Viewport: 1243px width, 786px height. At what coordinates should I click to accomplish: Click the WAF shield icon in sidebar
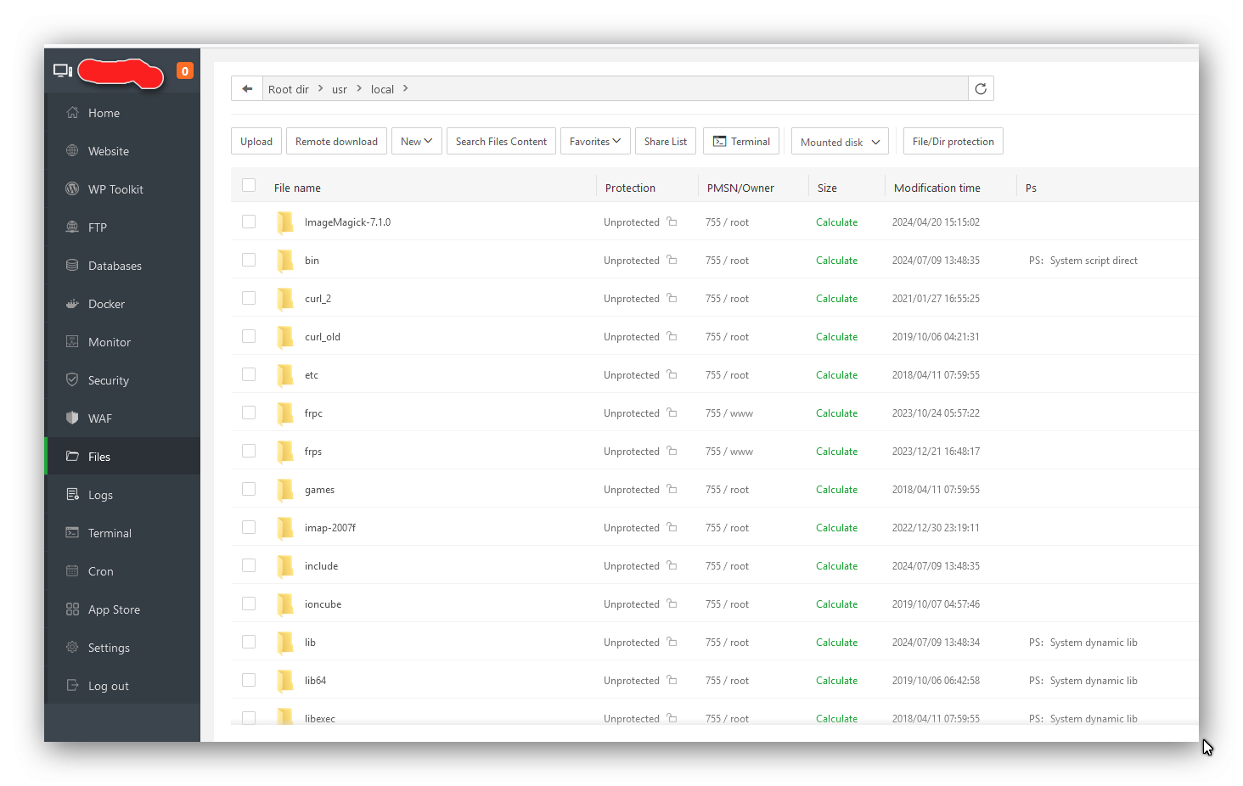[x=72, y=418]
